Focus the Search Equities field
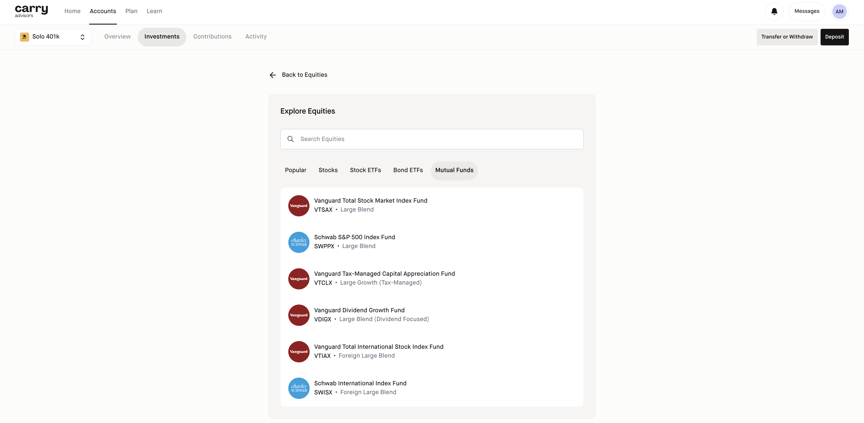Viewport: 864px width, 423px height. [x=432, y=139]
